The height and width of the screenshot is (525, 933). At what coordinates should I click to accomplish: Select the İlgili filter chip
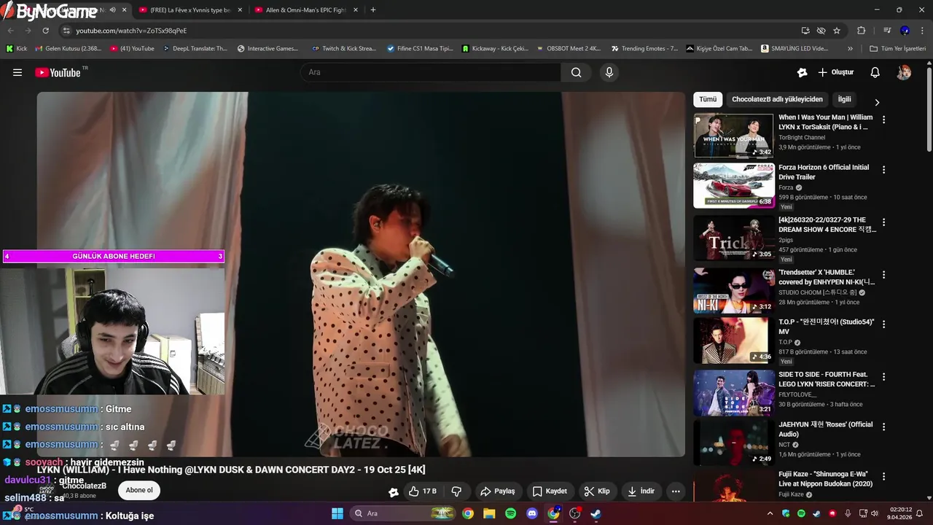click(x=844, y=99)
